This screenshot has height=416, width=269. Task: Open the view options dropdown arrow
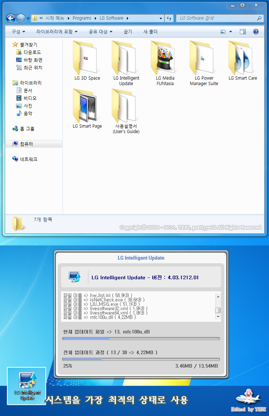pos(230,32)
